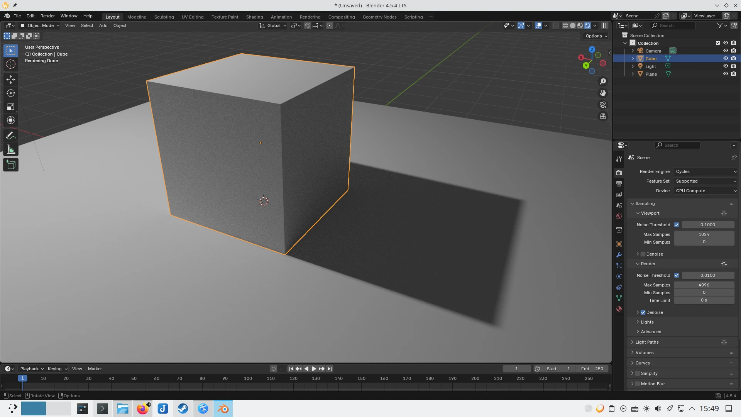Activate the Annotate pencil tool
Viewport: 741px width, 417px height.
coord(11,136)
